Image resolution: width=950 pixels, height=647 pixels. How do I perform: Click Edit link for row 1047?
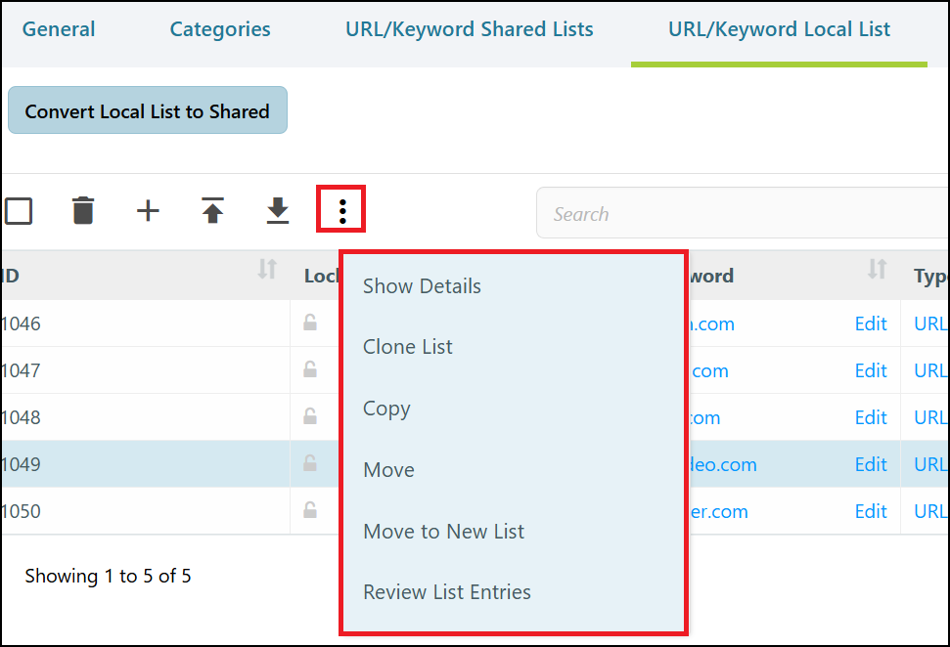click(x=871, y=370)
